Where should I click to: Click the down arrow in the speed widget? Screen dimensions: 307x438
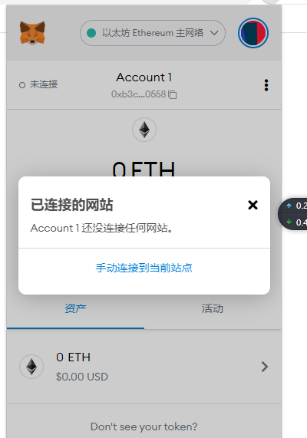(289, 222)
